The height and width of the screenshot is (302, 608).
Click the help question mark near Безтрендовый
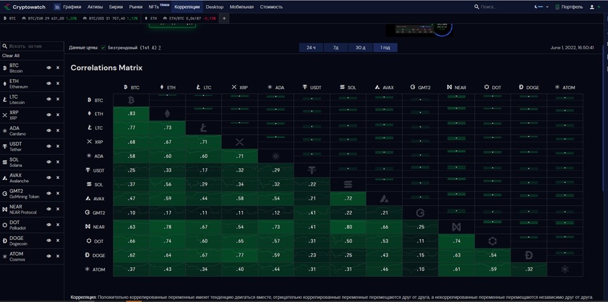(x=160, y=48)
